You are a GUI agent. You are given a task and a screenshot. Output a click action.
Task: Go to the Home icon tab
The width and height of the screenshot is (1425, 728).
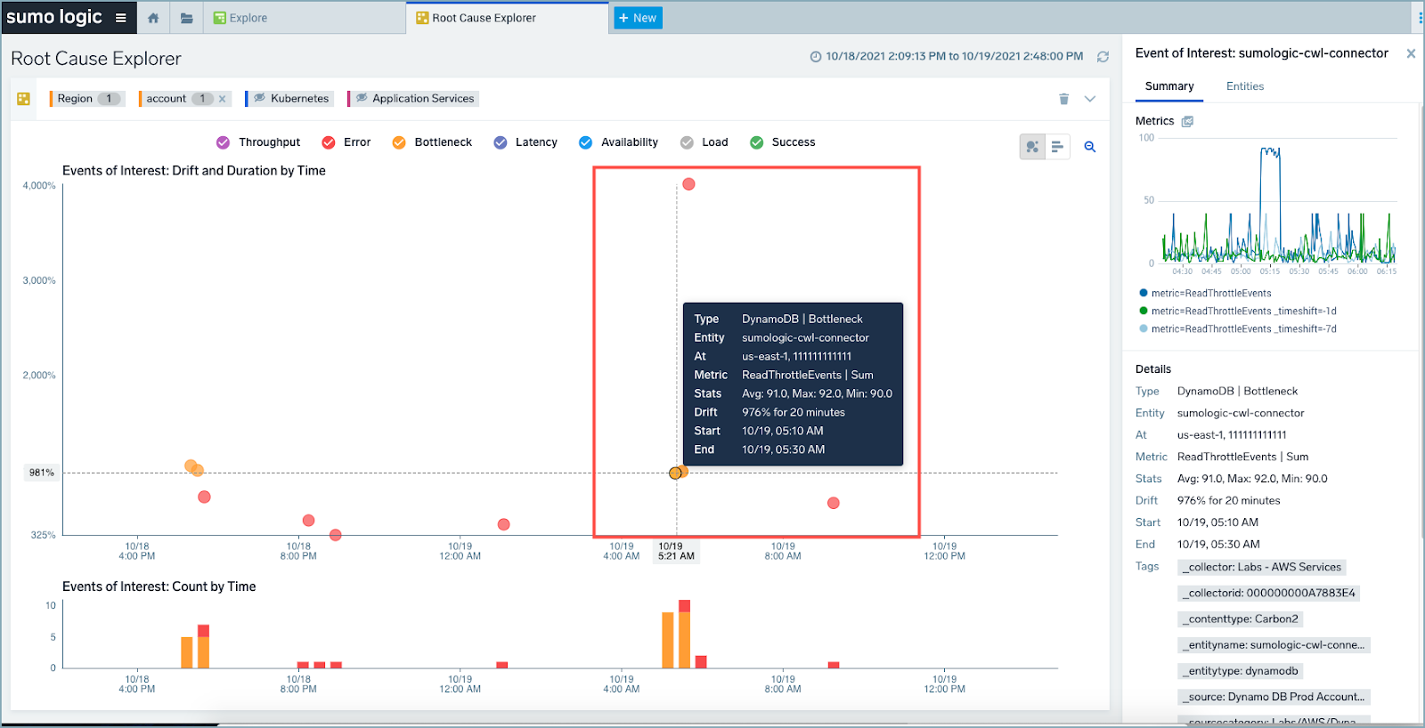tap(153, 18)
